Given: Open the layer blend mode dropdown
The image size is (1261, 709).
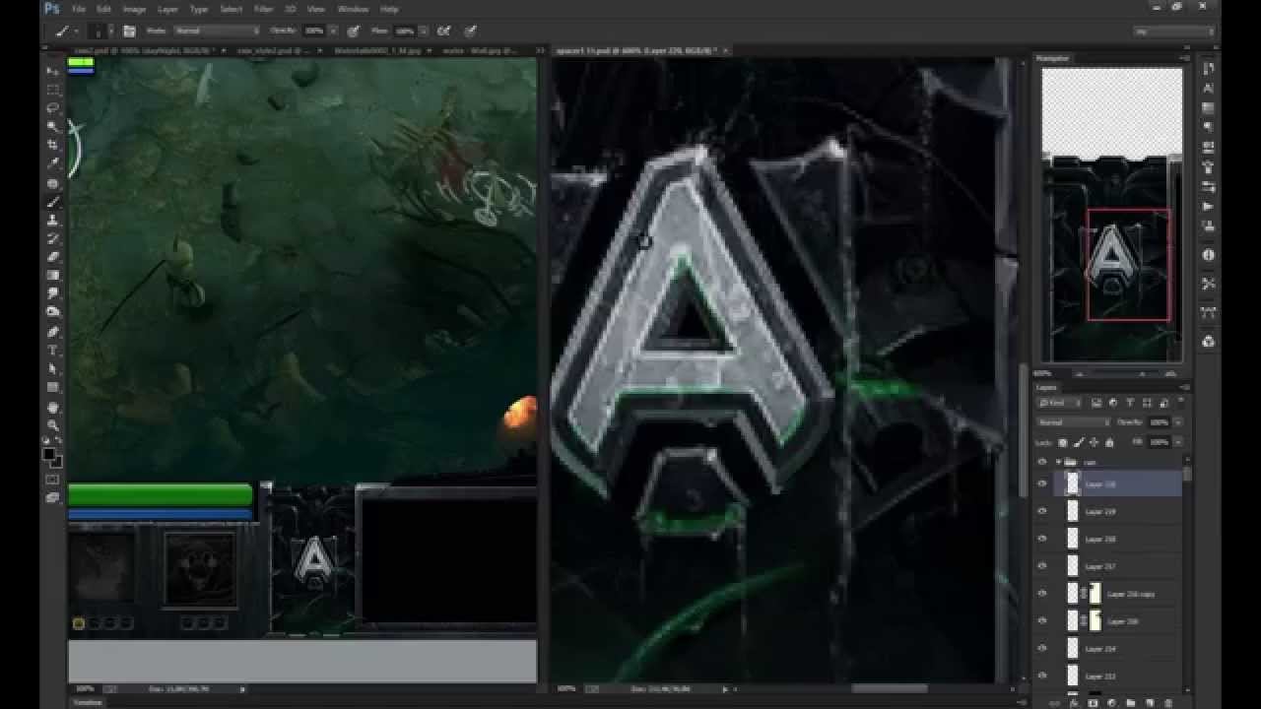Looking at the screenshot, I should click(x=1074, y=422).
